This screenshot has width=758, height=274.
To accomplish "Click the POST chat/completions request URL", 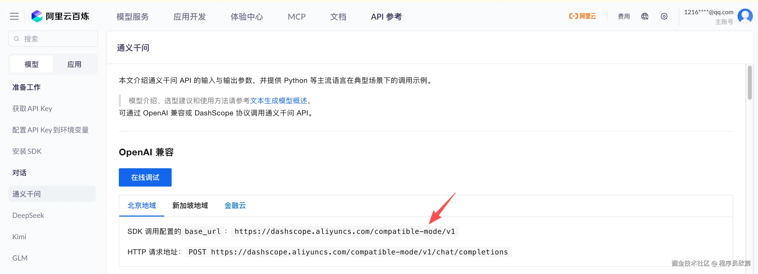I will pyautogui.click(x=348, y=252).
